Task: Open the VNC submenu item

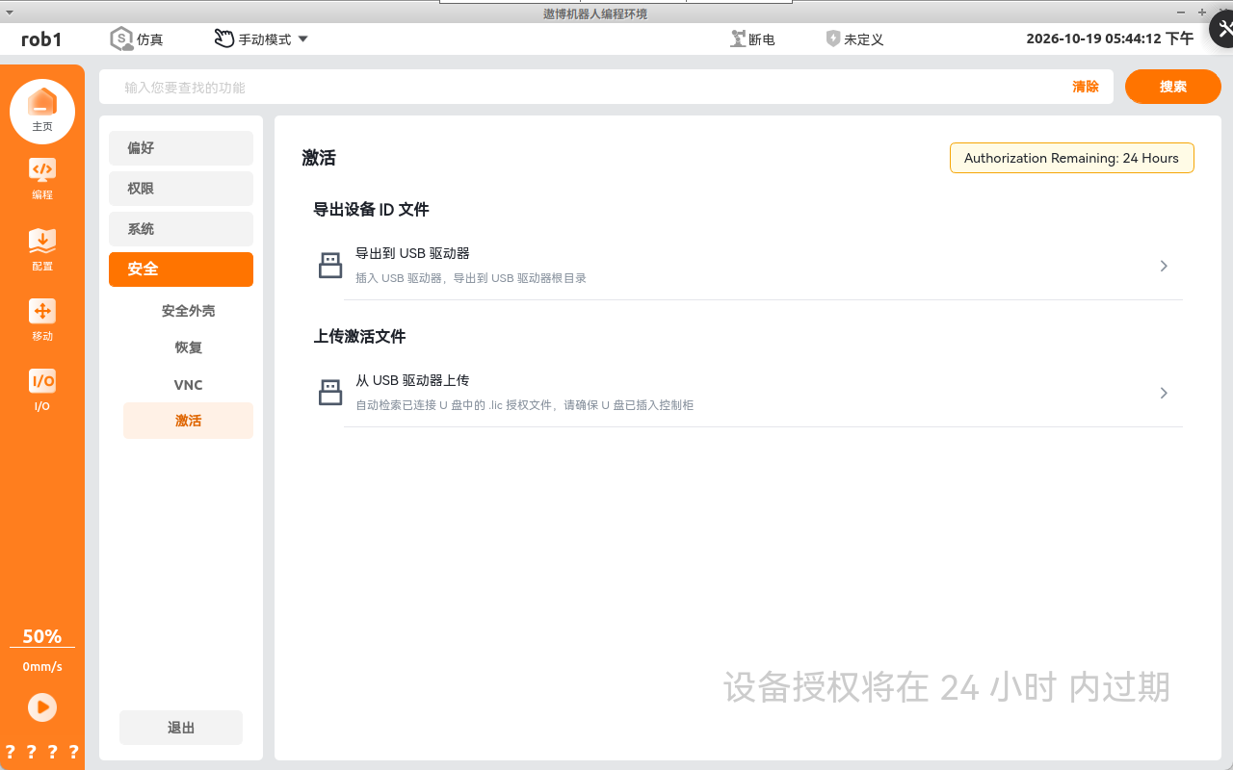Action: click(188, 384)
